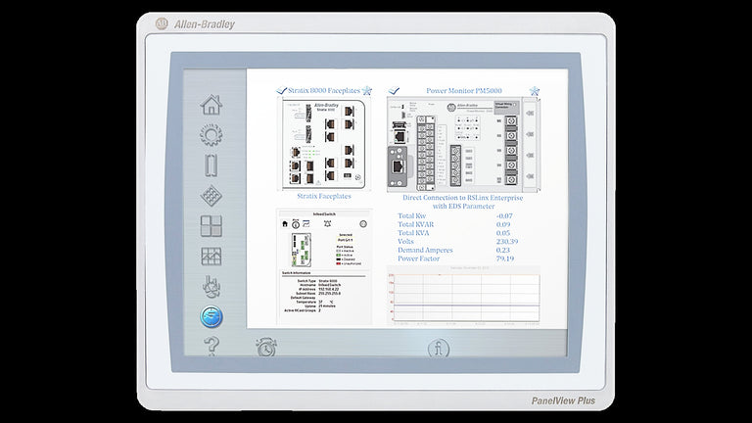Open the Stratix 8000 Faceplates title
Image resolution: width=752 pixels, height=423 pixels.
(324, 90)
